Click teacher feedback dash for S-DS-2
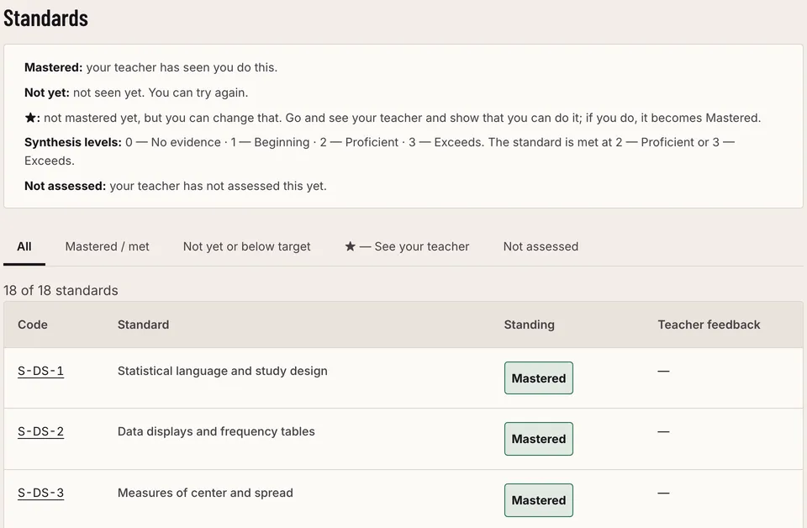 [663, 432]
